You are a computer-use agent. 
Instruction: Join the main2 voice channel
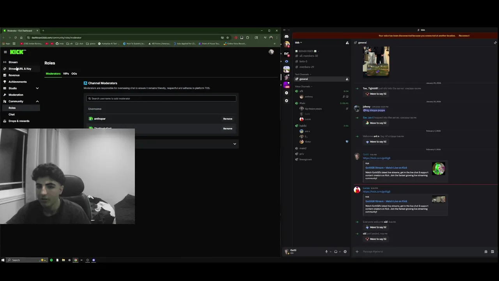pos(303,148)
